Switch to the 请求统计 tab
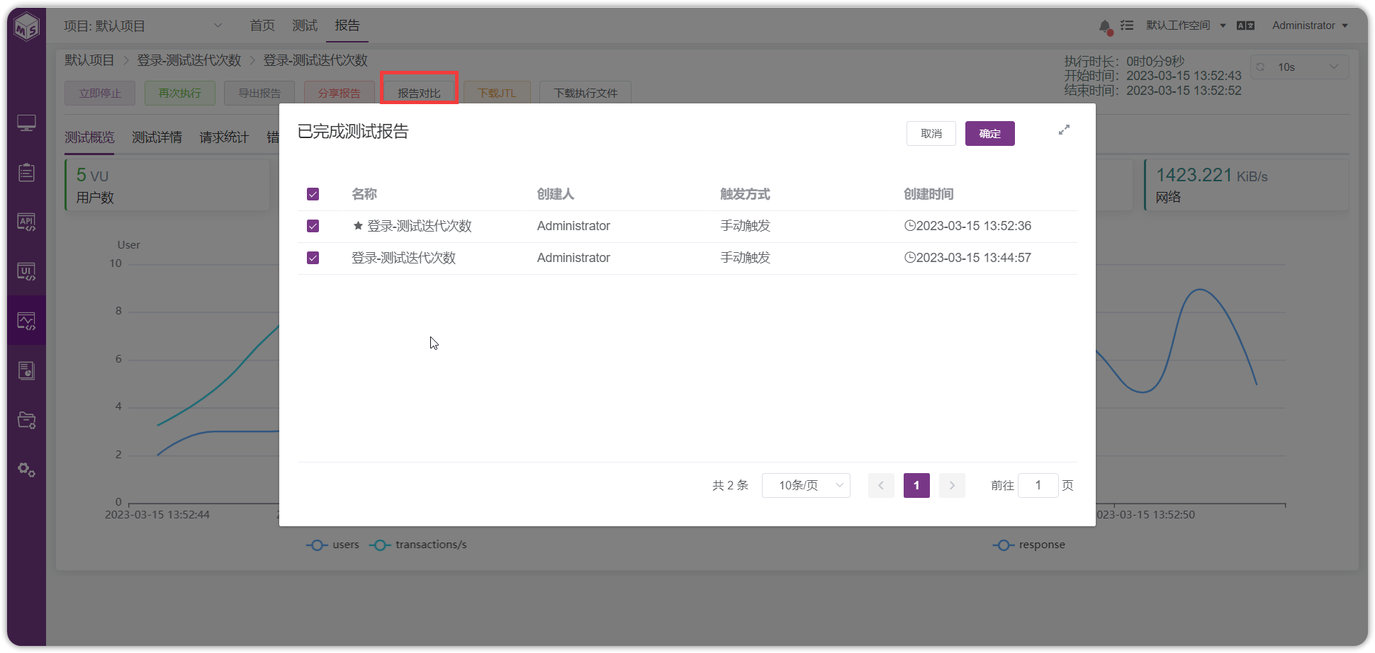1375x653 pixels. [224, 137]
